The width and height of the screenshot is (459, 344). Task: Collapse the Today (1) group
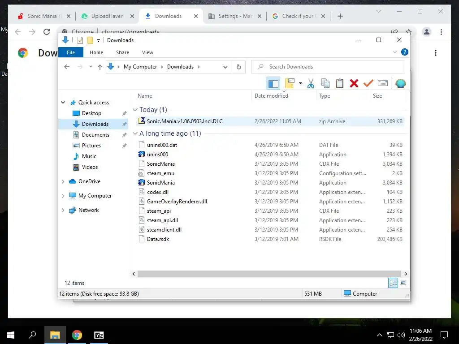(135, 110)
